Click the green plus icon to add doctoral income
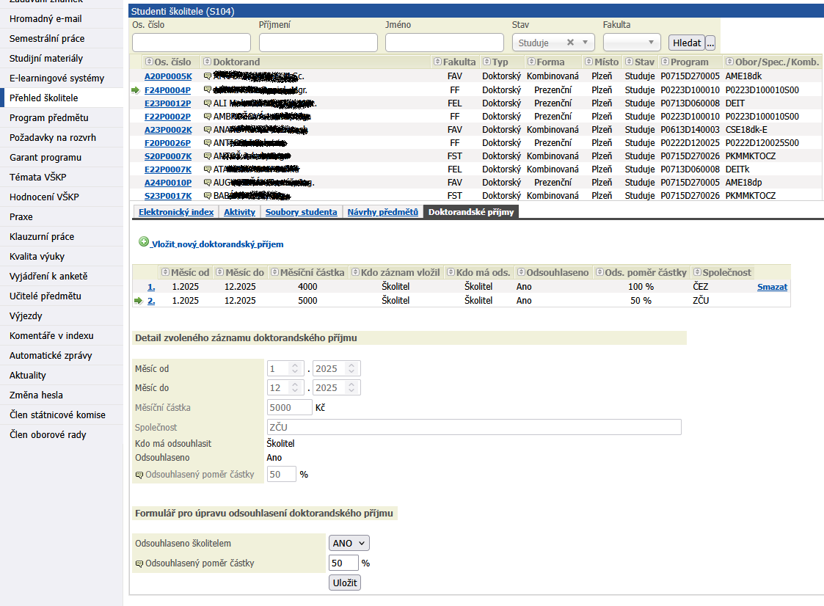Image resolution: width=824 pixels, height=606 pixels. (144, 242)
